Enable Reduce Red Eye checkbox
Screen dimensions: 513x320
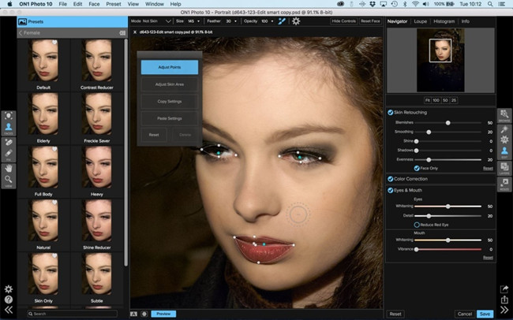418,225
